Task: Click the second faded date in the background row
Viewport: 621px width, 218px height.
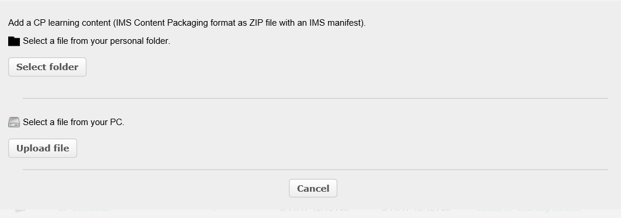Action: click(415, 209)
